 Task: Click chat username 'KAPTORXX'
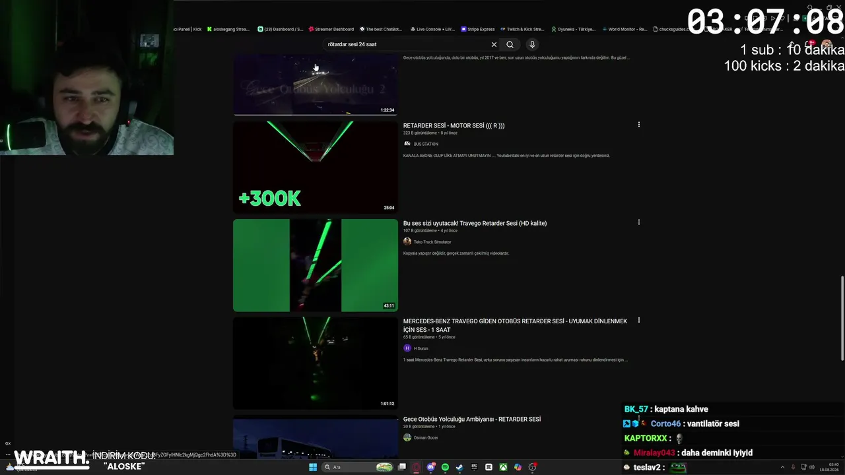coord(644,438)
